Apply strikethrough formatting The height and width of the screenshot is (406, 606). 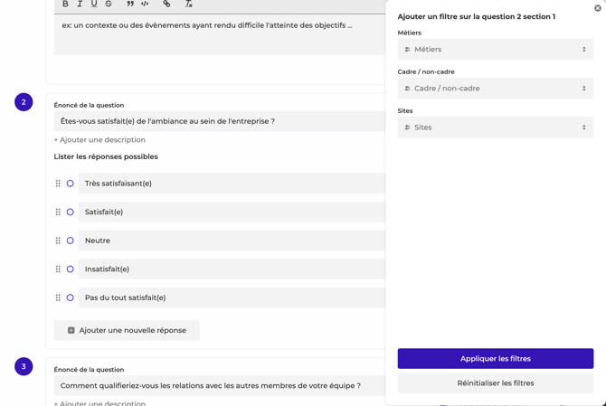(109, 5)
